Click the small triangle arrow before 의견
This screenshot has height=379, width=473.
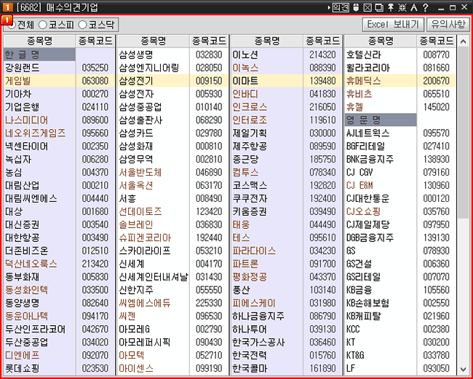[329, 8]
